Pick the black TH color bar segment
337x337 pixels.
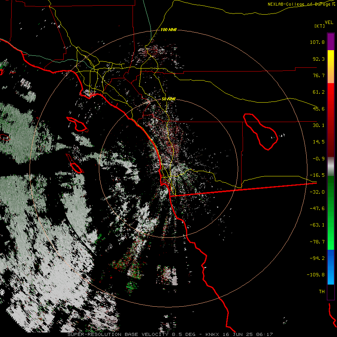click(x=331, y=292)
